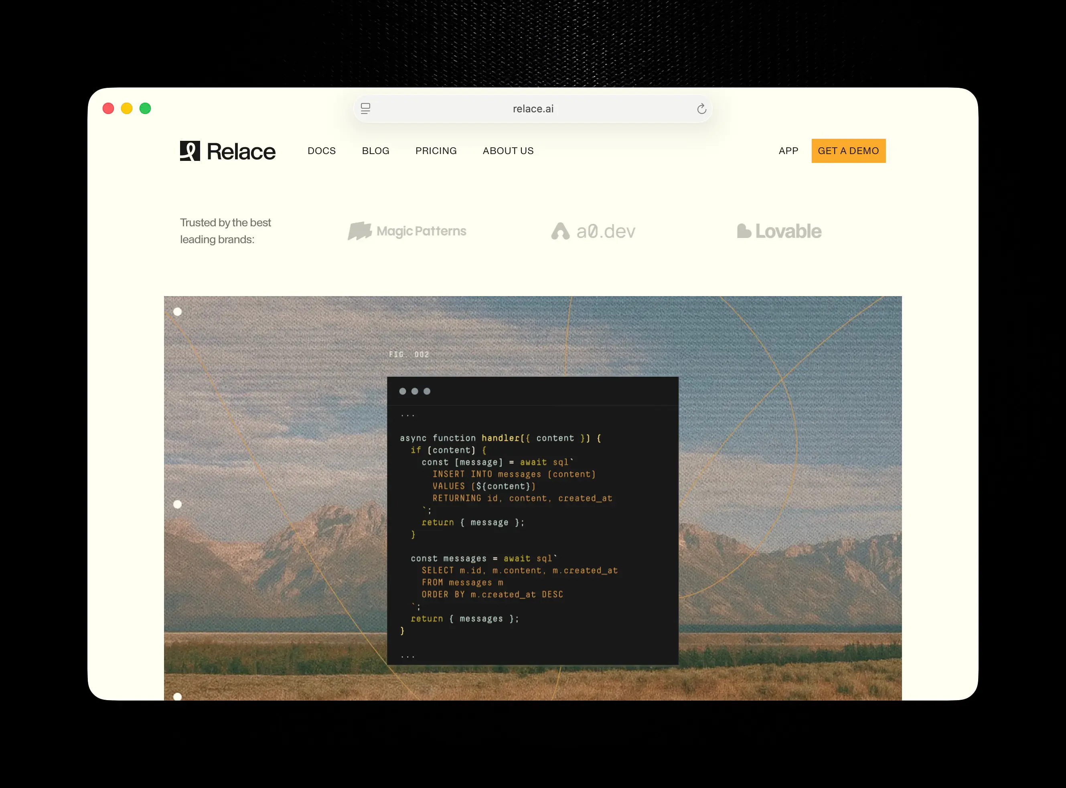
Task: Click the Lovable logo
Action: [779, 232]
